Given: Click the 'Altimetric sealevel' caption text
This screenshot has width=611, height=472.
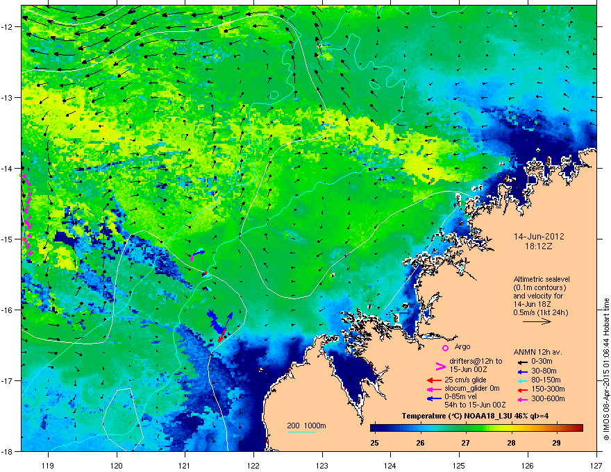Looking at the screenshot, I should click(542, 279).
